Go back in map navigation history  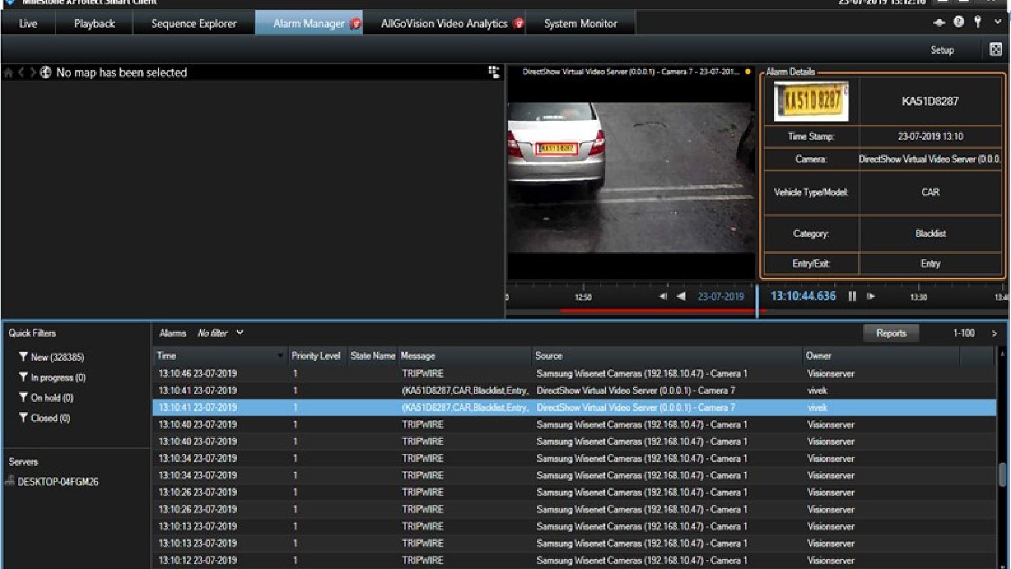pyautogui.click(x=21, y=73)
